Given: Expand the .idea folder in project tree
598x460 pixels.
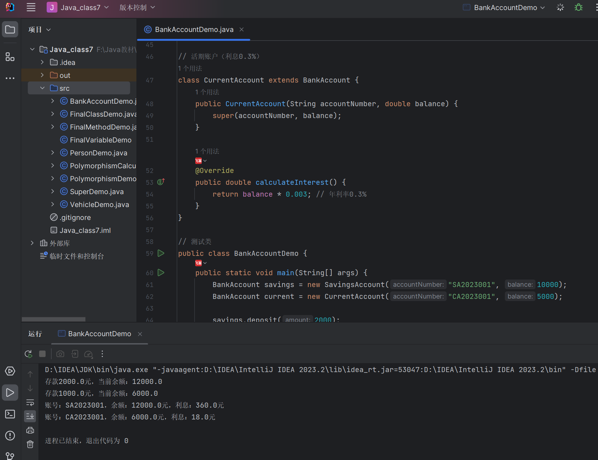Looking at the screenshot, I should [42, 62].
